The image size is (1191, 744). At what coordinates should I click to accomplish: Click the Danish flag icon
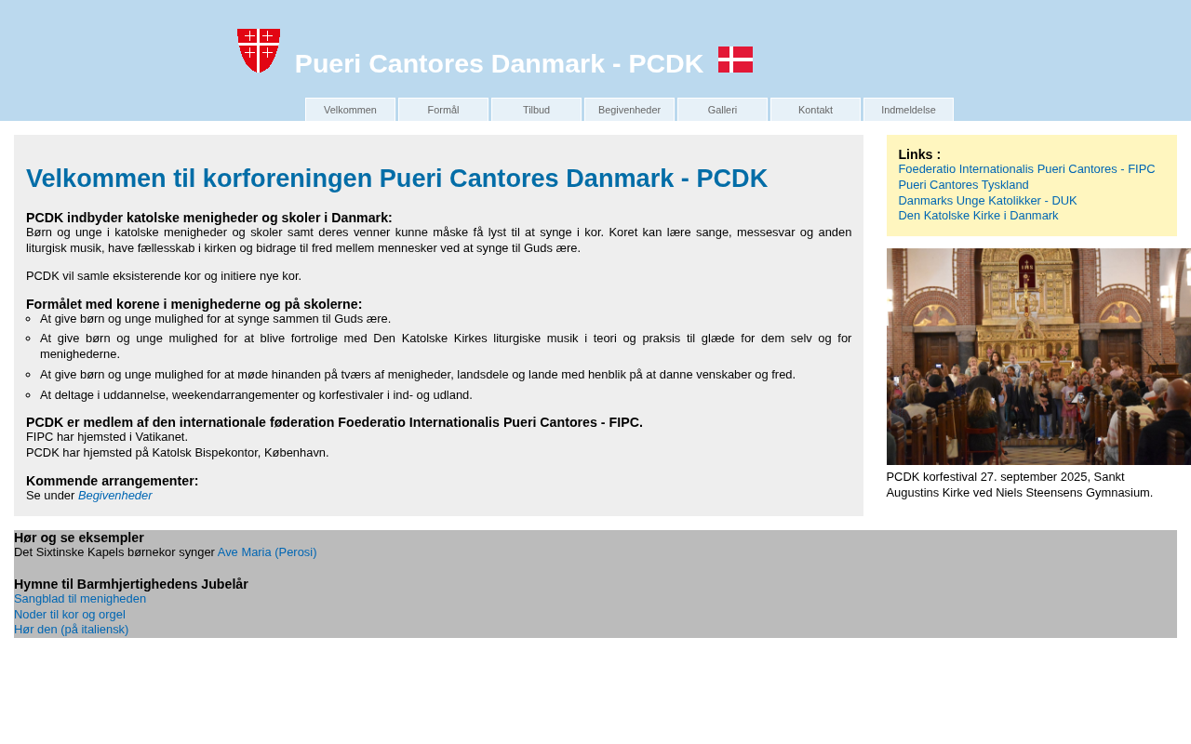tap(735, 60)
